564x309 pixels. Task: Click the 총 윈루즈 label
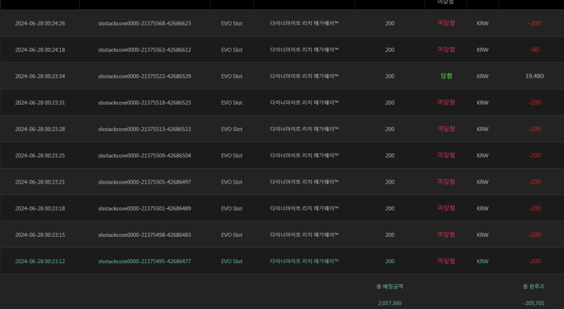pyautogui.click(x=534, y=286)
